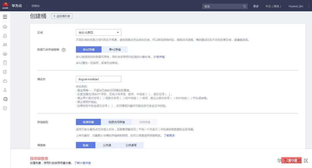Click the second cloud sidebar icon
This screenshot has width=312, height=168.
5,54
